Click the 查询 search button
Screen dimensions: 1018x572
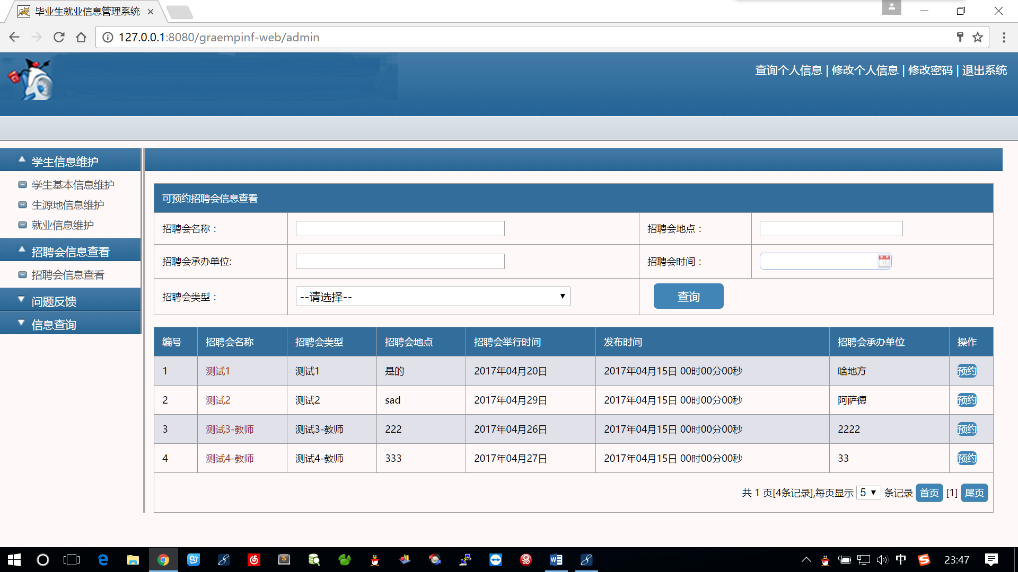point(688,297)
